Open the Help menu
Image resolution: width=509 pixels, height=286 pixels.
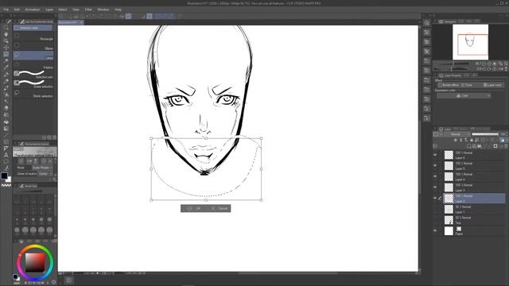click(x=119, y=10)
